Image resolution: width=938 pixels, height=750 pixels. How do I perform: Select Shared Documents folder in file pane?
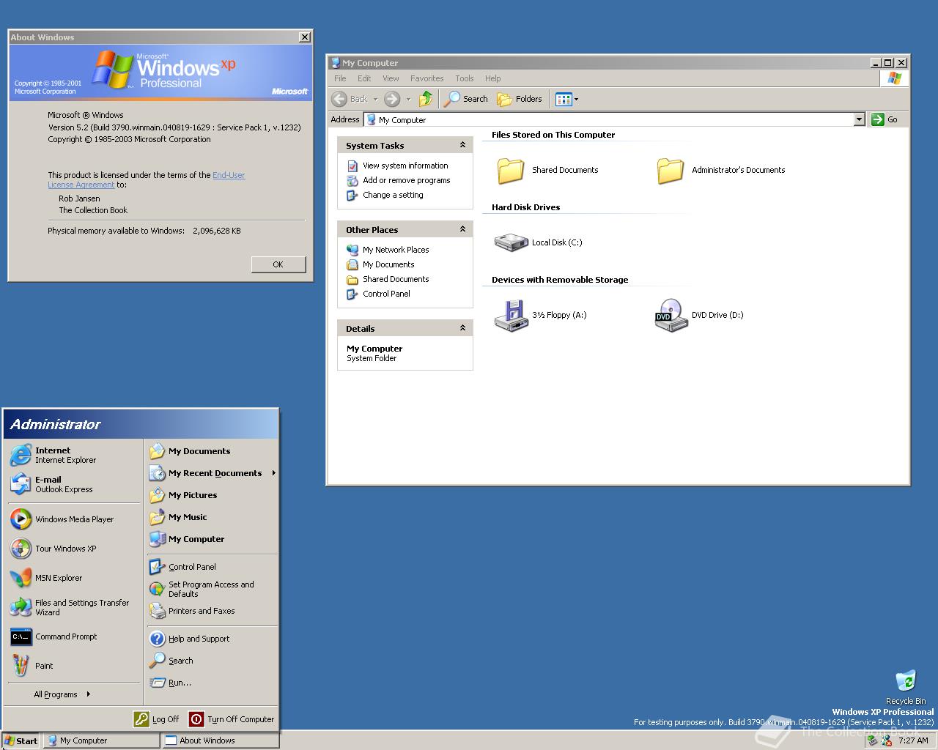547,170
